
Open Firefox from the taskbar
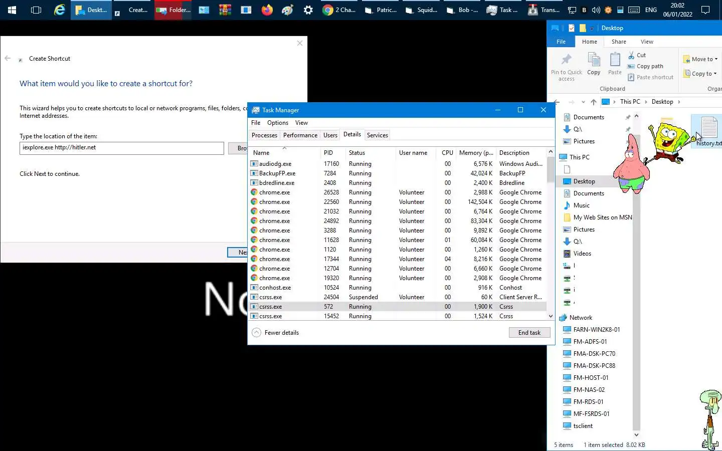tap(267, 10)
